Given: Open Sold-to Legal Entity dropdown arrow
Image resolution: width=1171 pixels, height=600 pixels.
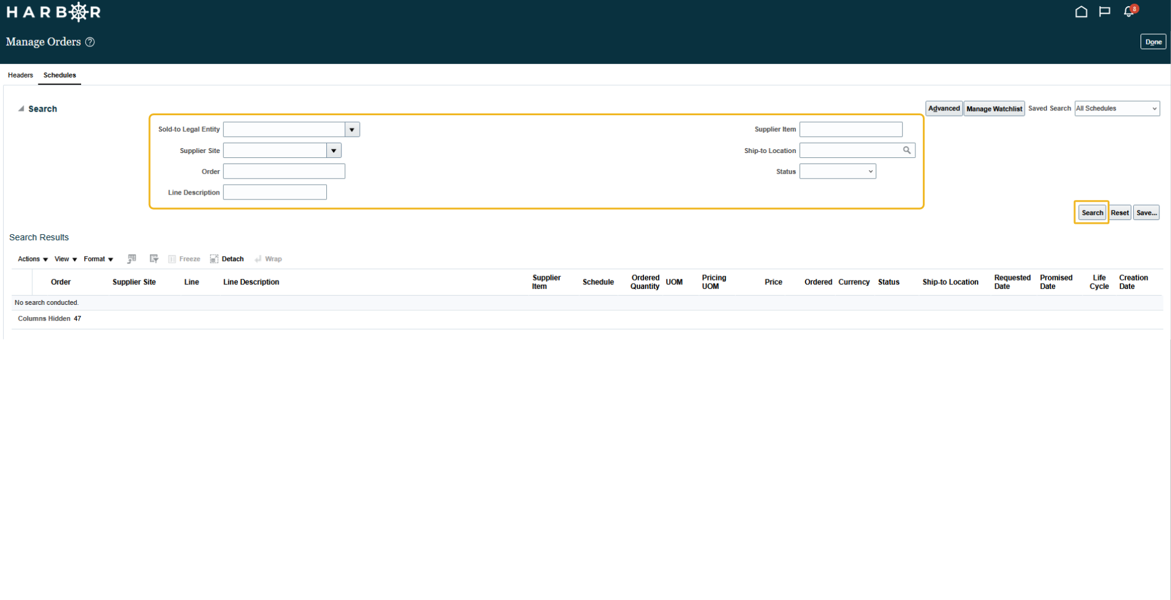Looking at the screenshot, I should [352, 129].
